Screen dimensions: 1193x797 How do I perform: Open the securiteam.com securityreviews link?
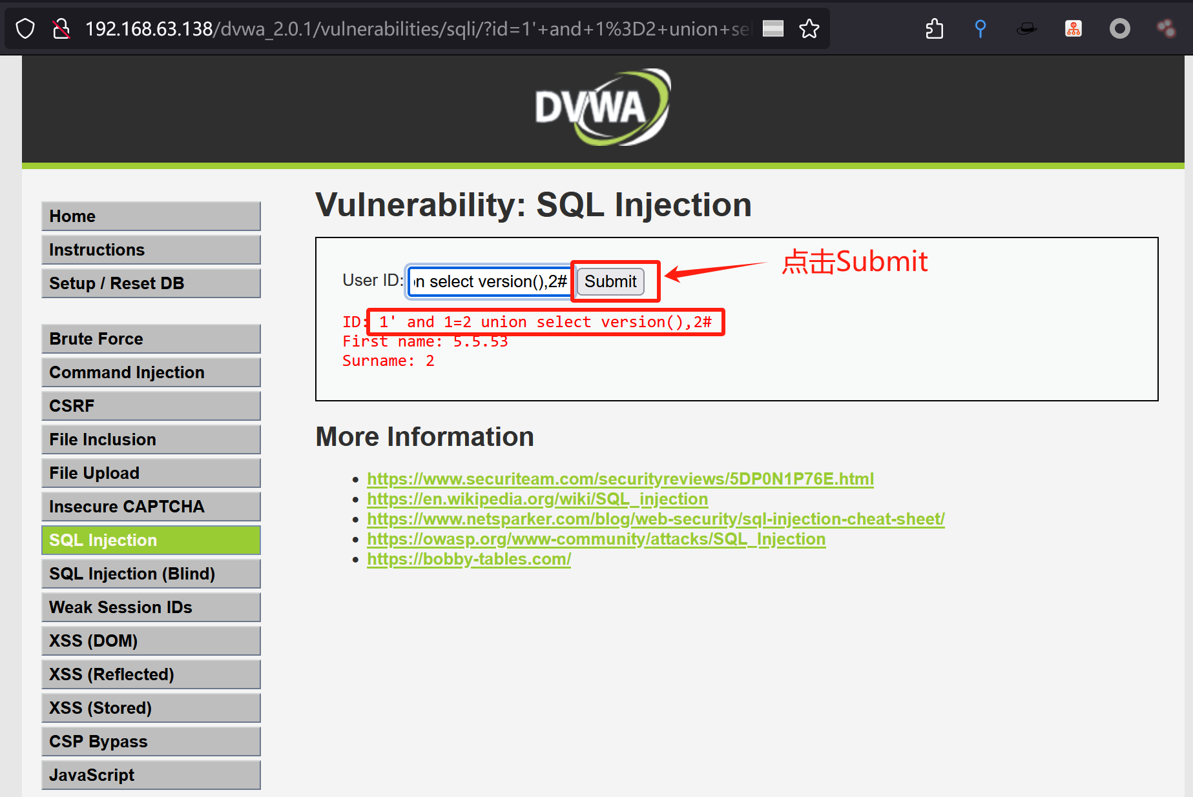tap(620, 479)
